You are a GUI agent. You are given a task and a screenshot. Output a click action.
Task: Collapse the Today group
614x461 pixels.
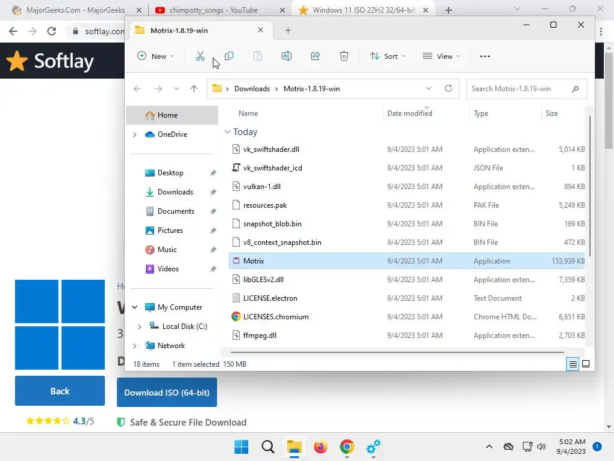[227, 132]
